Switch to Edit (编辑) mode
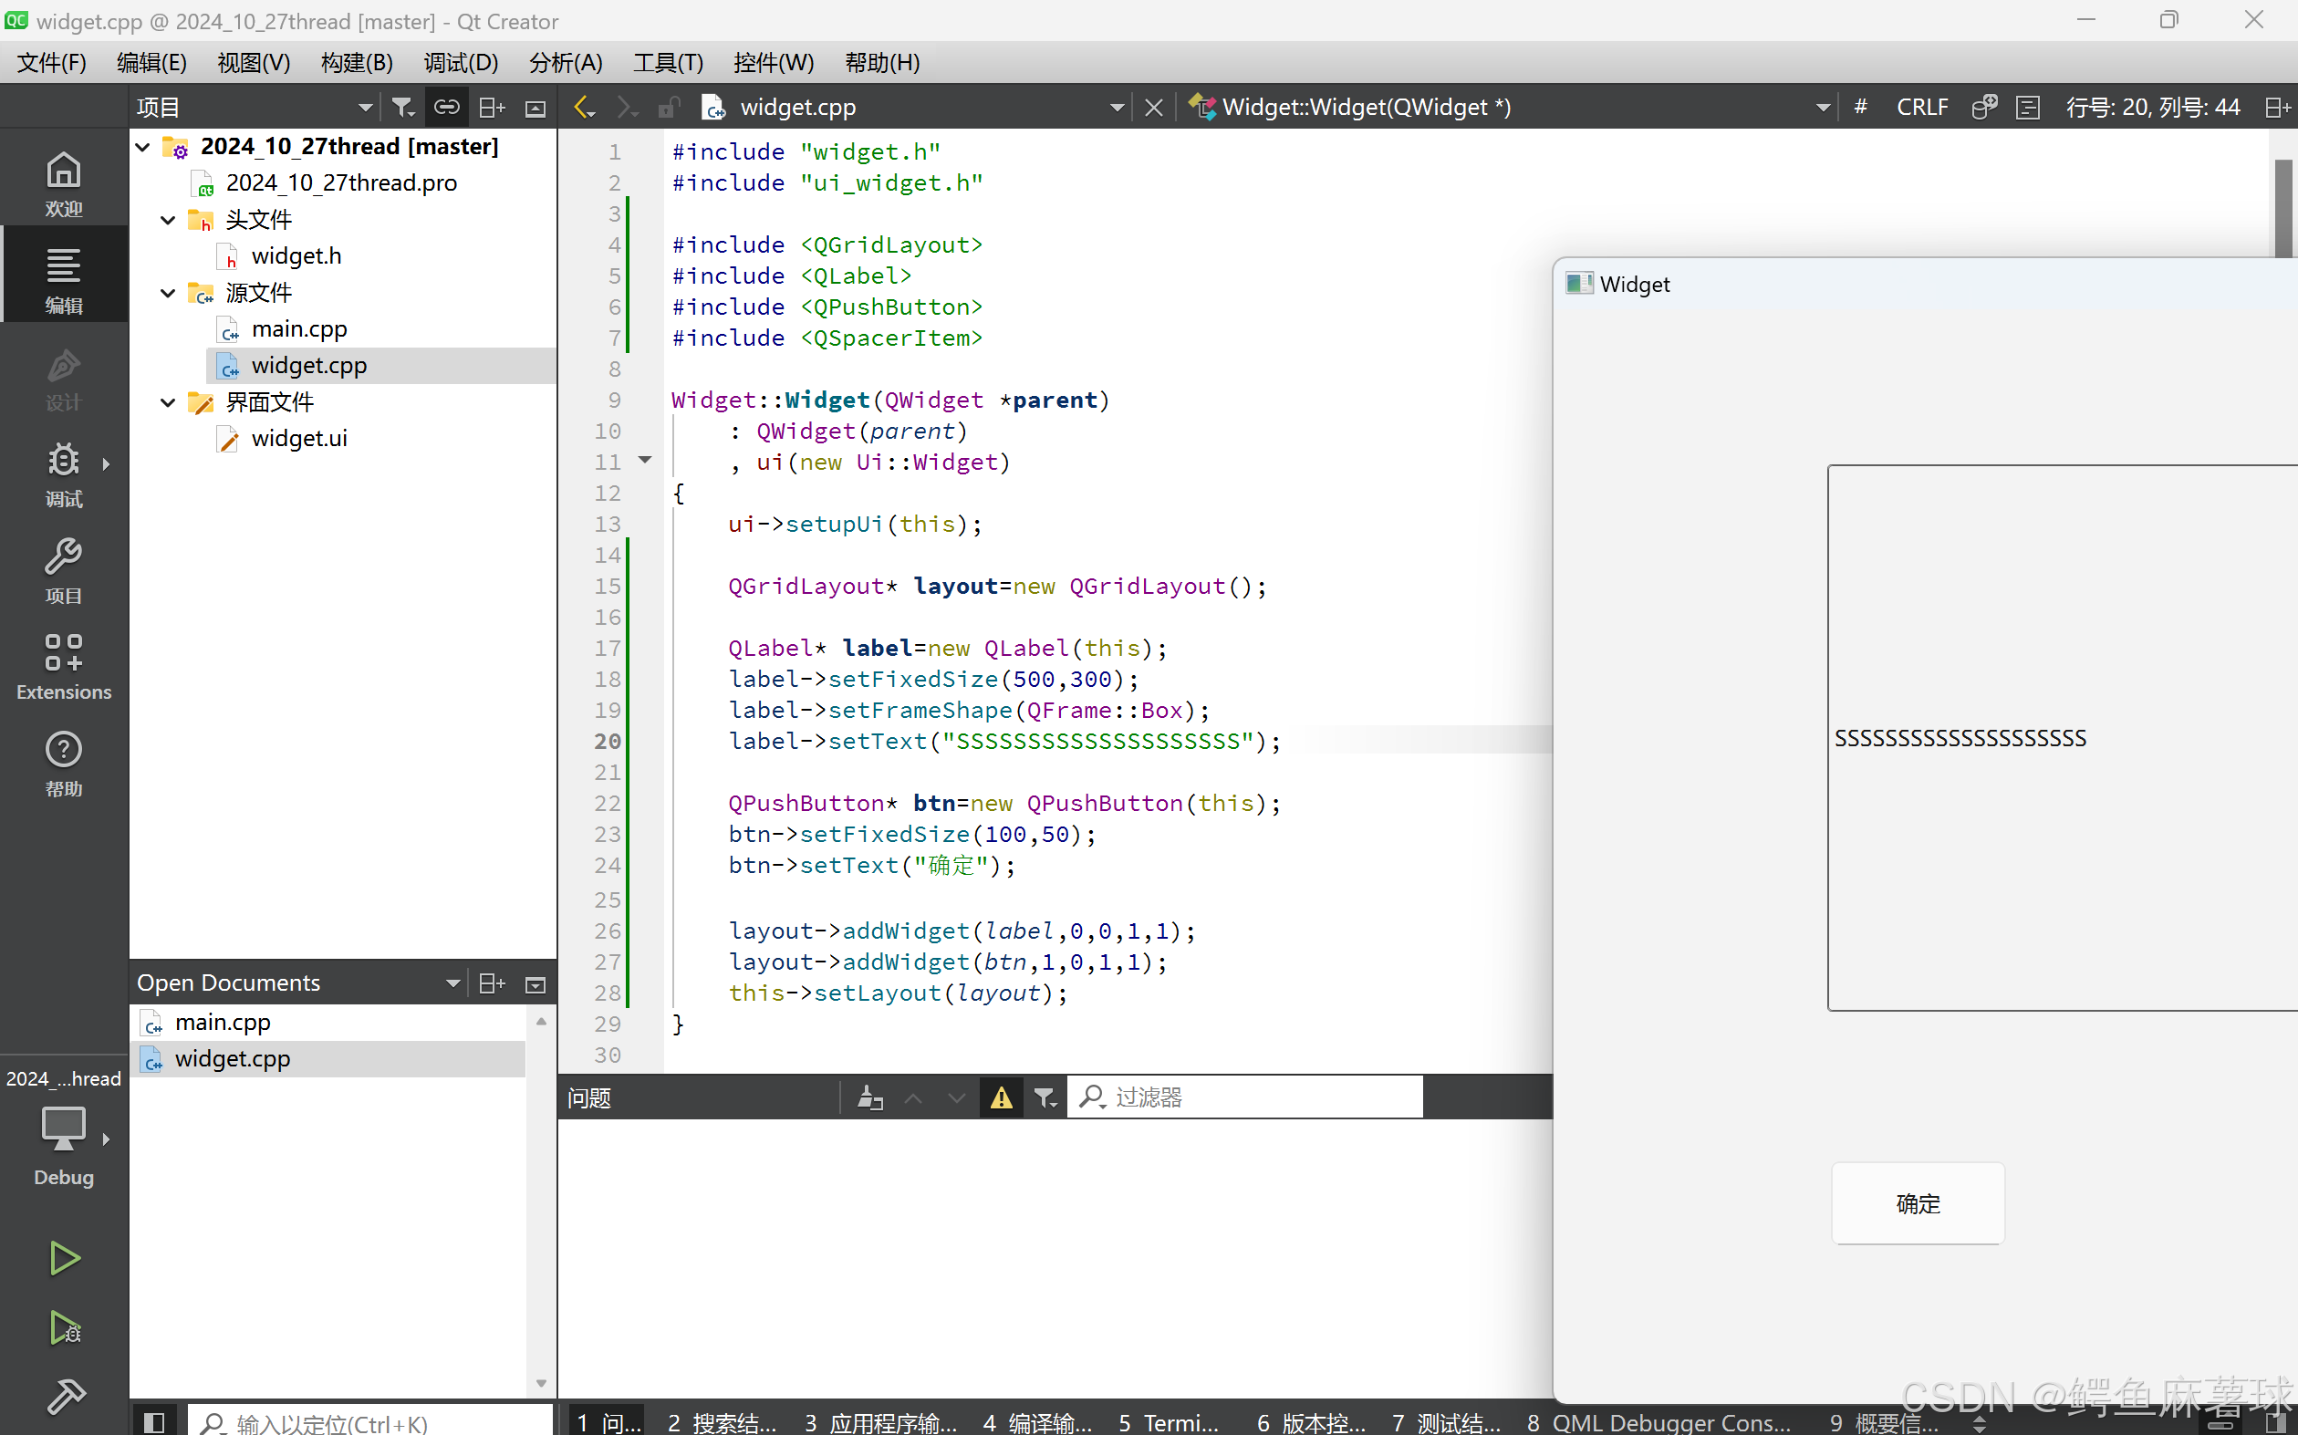The height and width of the screenshot is (1435, 2298). point(64,280)
